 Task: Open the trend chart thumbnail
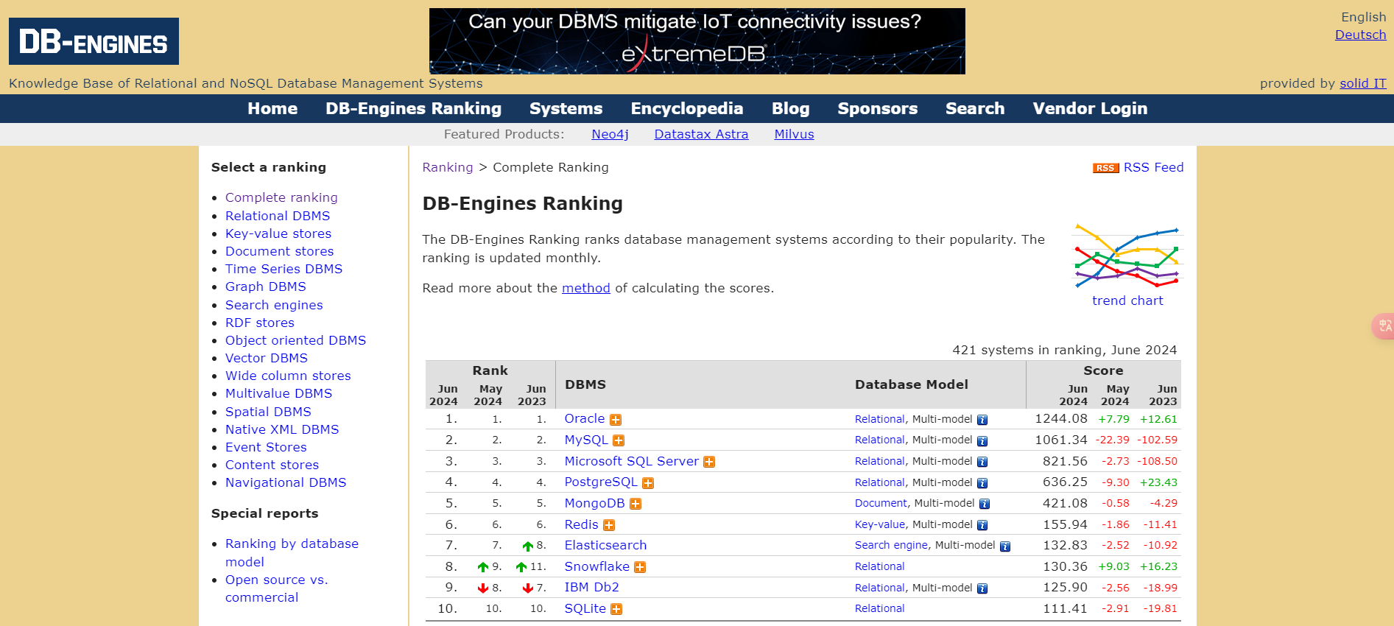pos(1127,256)
